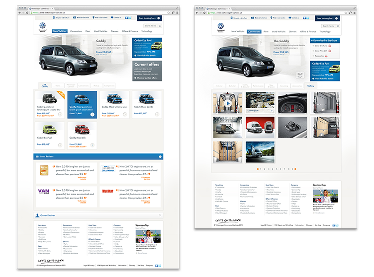Image resolution: width=374 pixels, height=277 pixels.
Task: Open the Facebook icon in the right window header
Action: pyautogui.click(x=305, y=18)
